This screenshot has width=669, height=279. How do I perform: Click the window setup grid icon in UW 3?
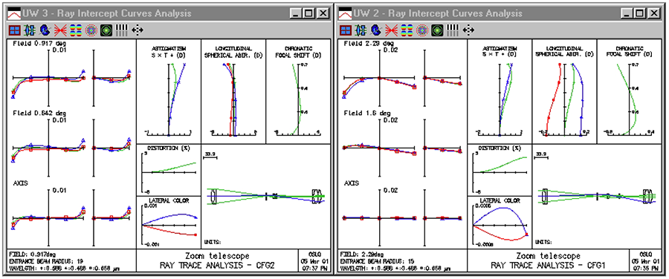click(15, 30)
